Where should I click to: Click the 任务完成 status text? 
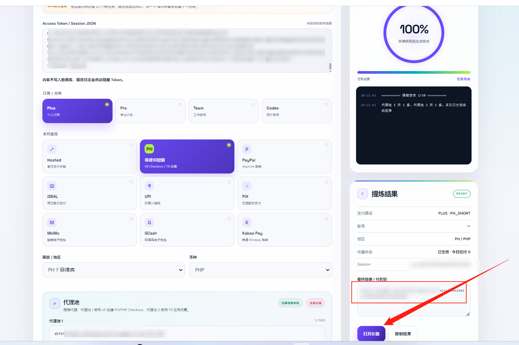[463, 79]
